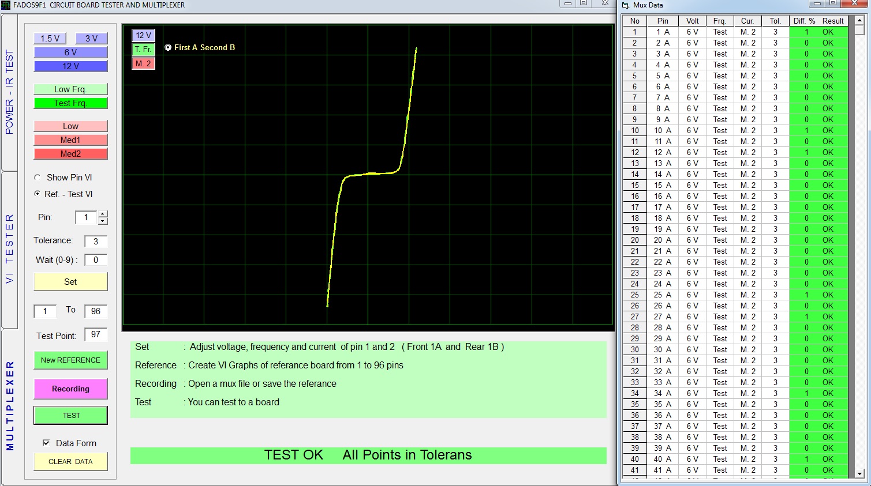871x486 pixels.
Task: Open the POWER - IR TEST tab
Action: click(9, 92)
